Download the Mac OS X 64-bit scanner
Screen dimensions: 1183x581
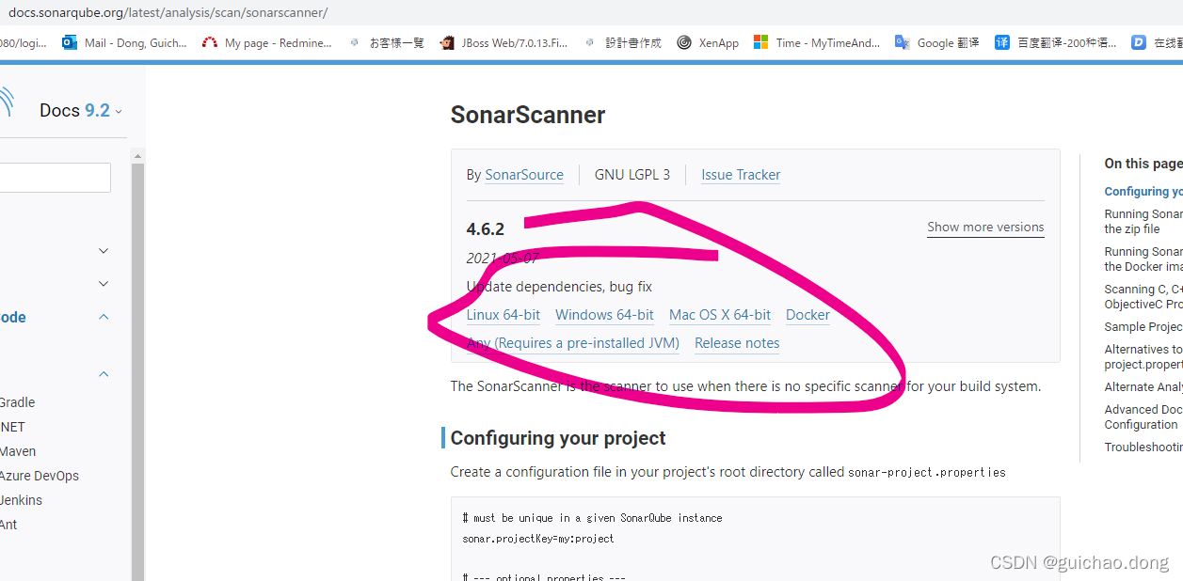[720, 315]
